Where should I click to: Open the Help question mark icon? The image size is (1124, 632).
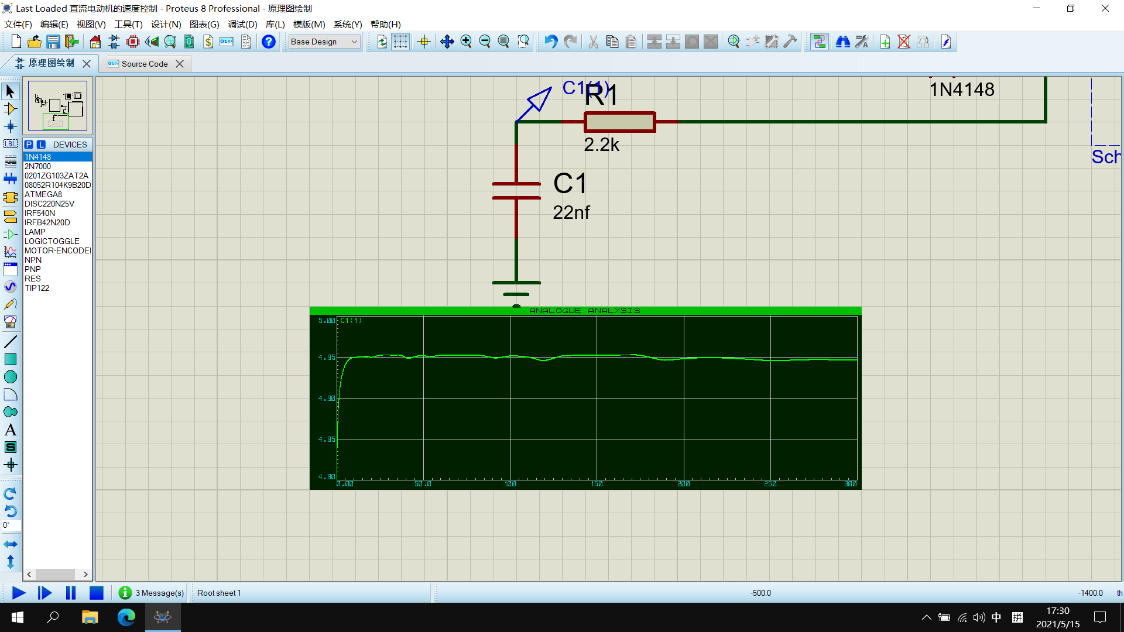coord(269,42)
